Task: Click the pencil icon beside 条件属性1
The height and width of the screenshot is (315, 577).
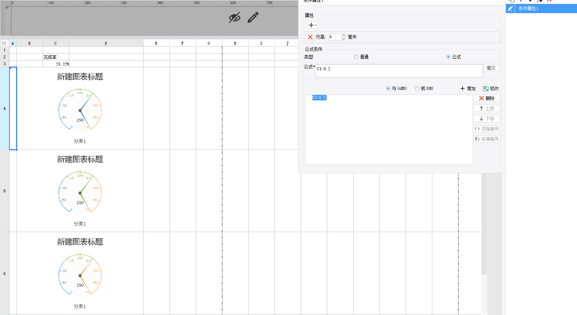Action: click(510, 8)
